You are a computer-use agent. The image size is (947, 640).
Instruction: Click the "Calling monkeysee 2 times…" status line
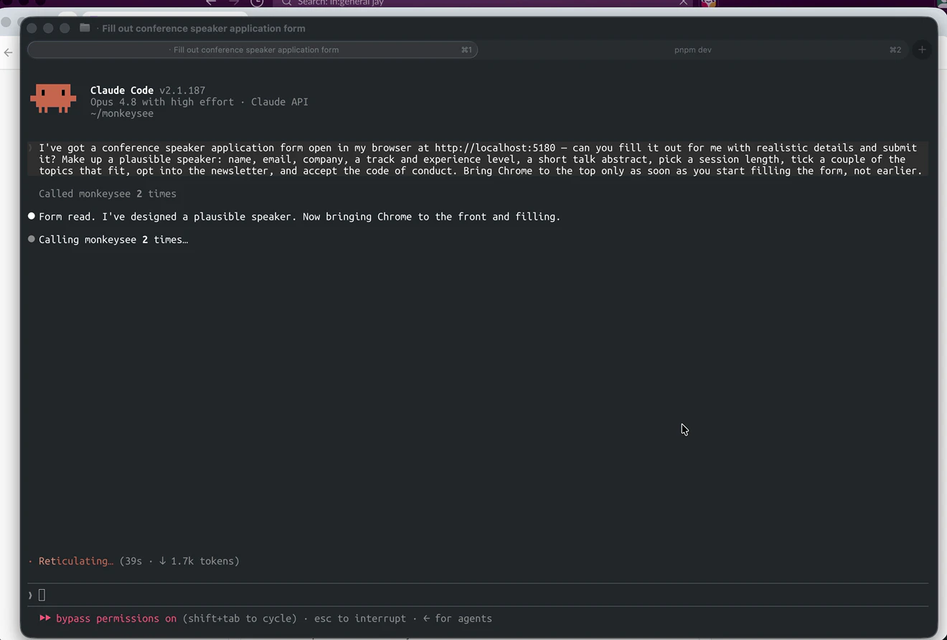click(113, 240)
